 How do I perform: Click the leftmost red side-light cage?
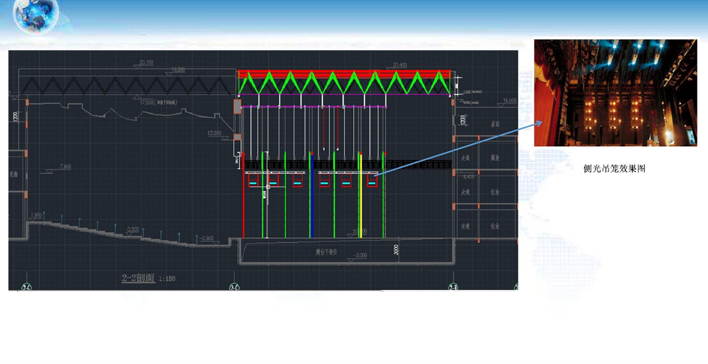point(253,180)
